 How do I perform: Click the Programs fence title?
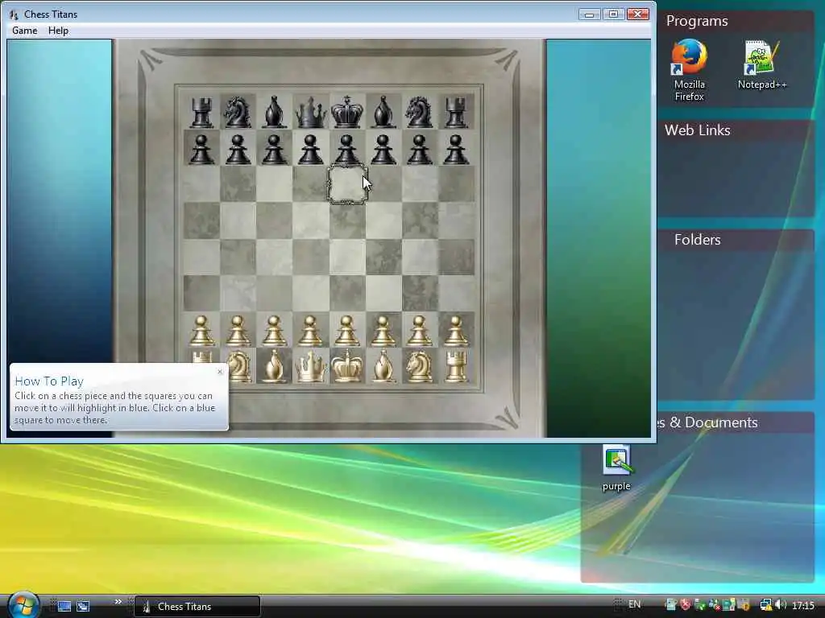pos(697,21)
